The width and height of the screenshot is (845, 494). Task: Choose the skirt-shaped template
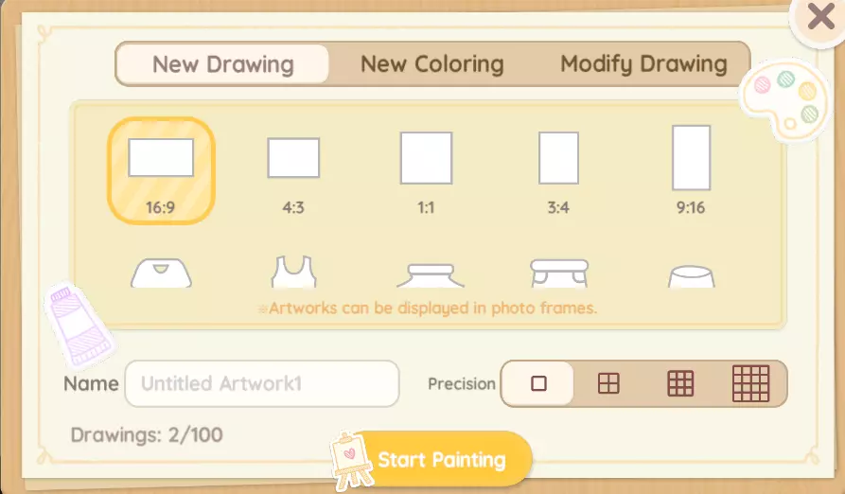click(x=691, y=275)
